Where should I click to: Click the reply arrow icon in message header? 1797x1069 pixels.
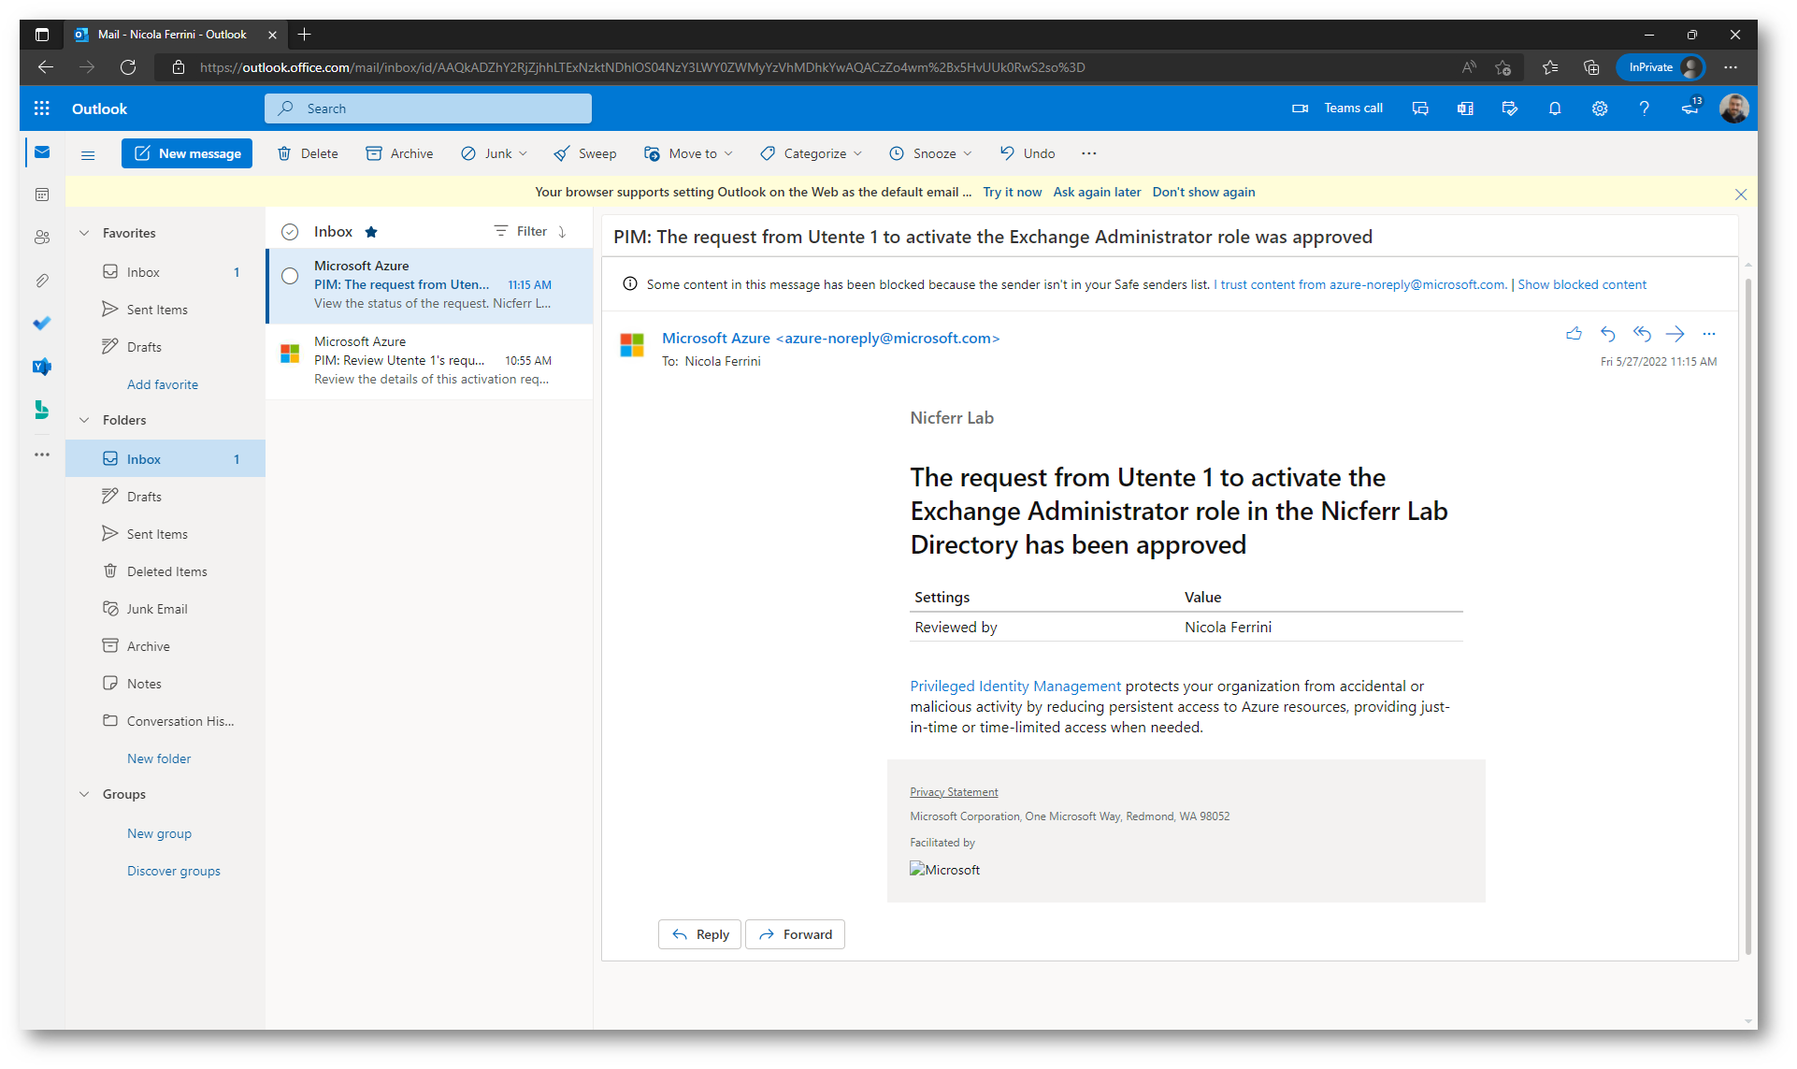pos(1608,334)
